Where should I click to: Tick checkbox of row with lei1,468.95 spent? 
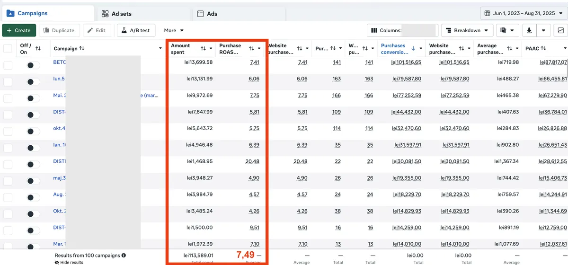click(8, 164)
